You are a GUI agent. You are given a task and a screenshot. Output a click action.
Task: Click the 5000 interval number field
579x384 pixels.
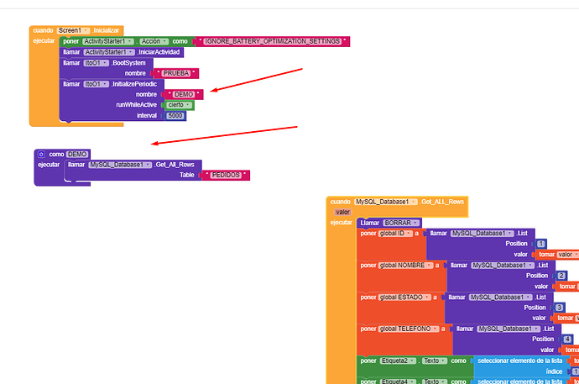click(175, 116)
